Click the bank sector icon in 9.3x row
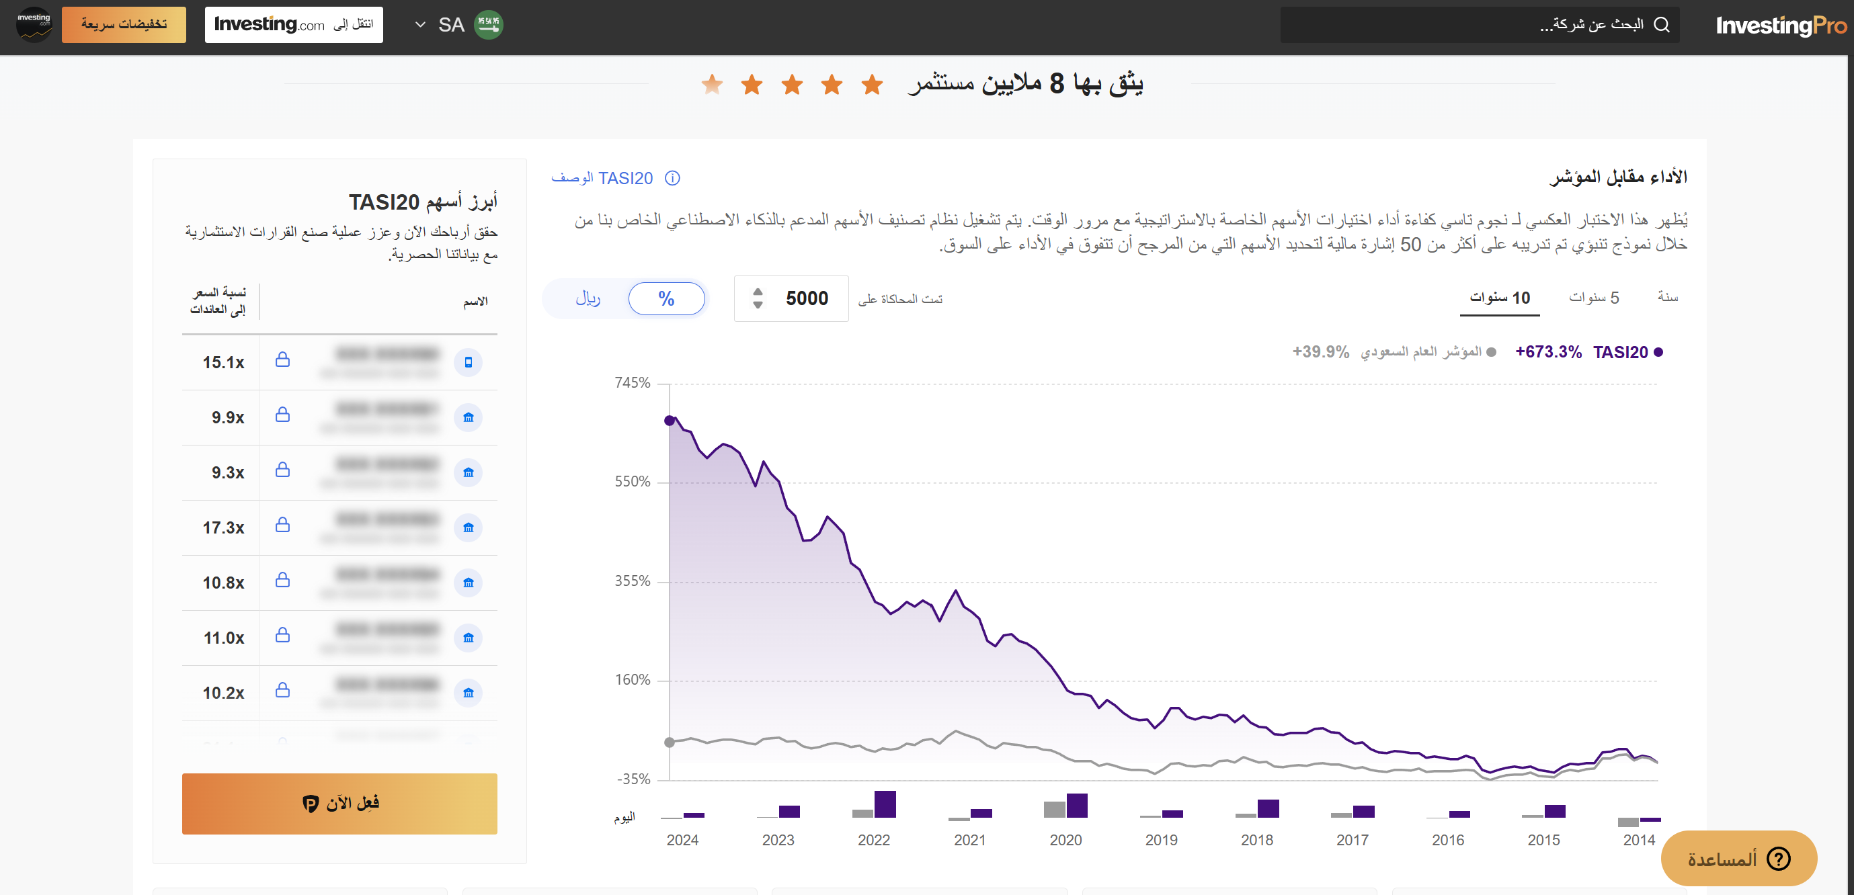 pyautogui.click(x=469, y=472)
